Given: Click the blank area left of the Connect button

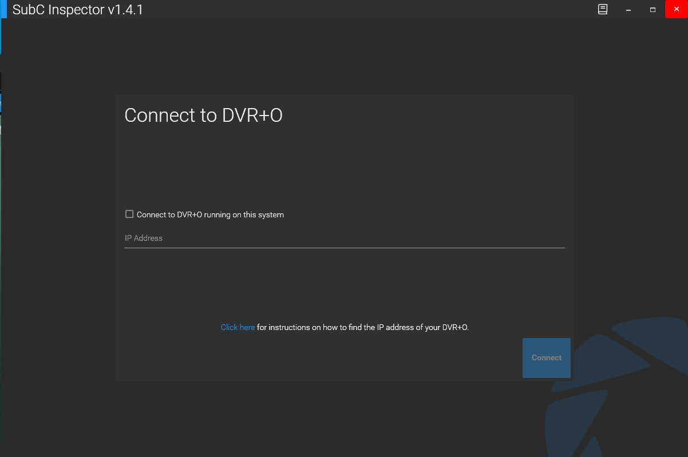Looking at the screenshot, I should pos(343,358).
